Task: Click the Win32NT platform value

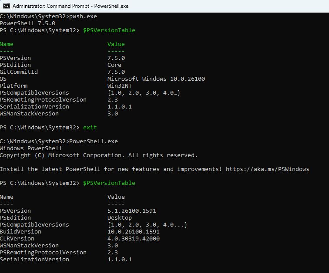Action: pyautogui.click(x=120, y=86)
